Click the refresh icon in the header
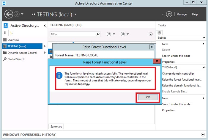208x140 pixels. pyautogui.click(x=169, y=14)
